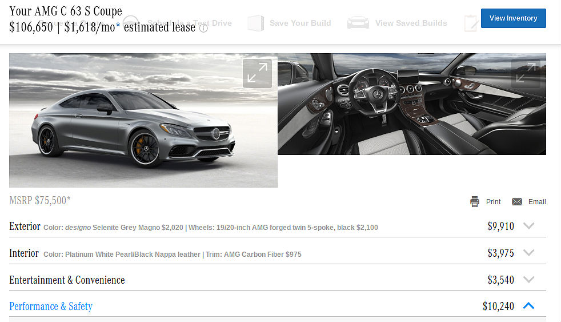
Task: Expand Entertainment & Convenience chevron
Action: 528,279
